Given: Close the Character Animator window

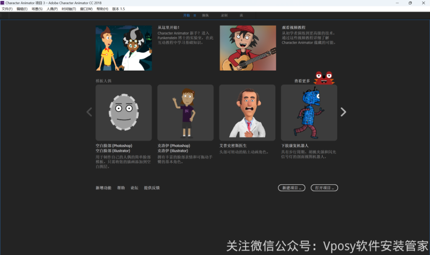Looking at the screenshot, I should (x=423, y=3).
